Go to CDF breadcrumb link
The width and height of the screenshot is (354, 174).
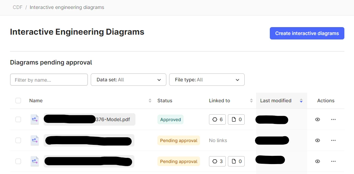[x=18, y=7]
